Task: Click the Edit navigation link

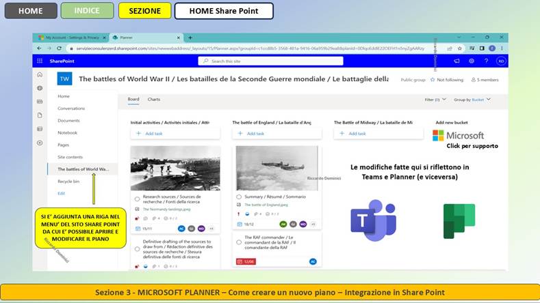Action: click(x=62, y=193)
